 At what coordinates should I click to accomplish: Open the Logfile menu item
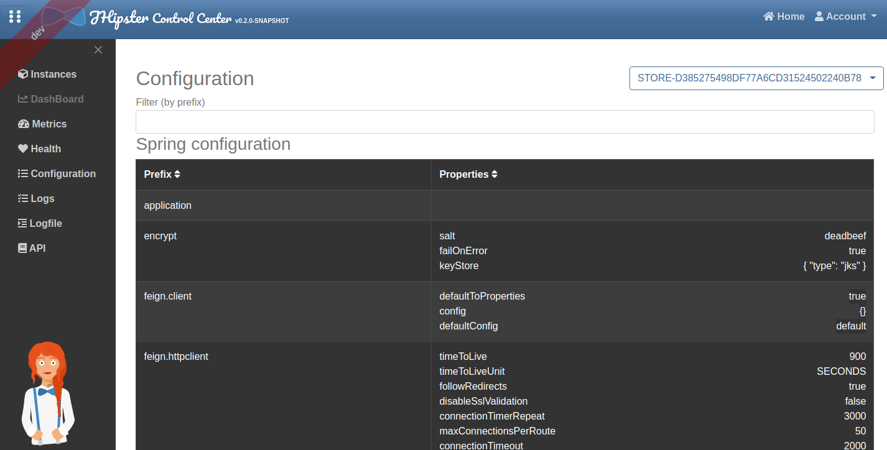click(46, 224)
